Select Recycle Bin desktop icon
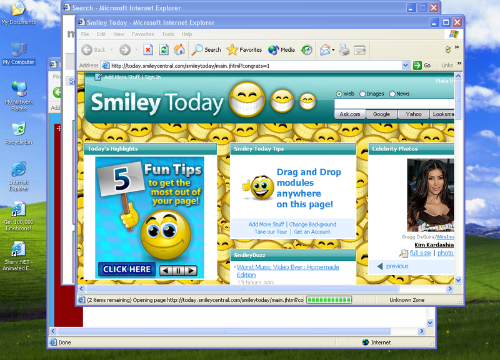Image resolution: width=500 pixels, height=360 pixels. coord(19,133)
